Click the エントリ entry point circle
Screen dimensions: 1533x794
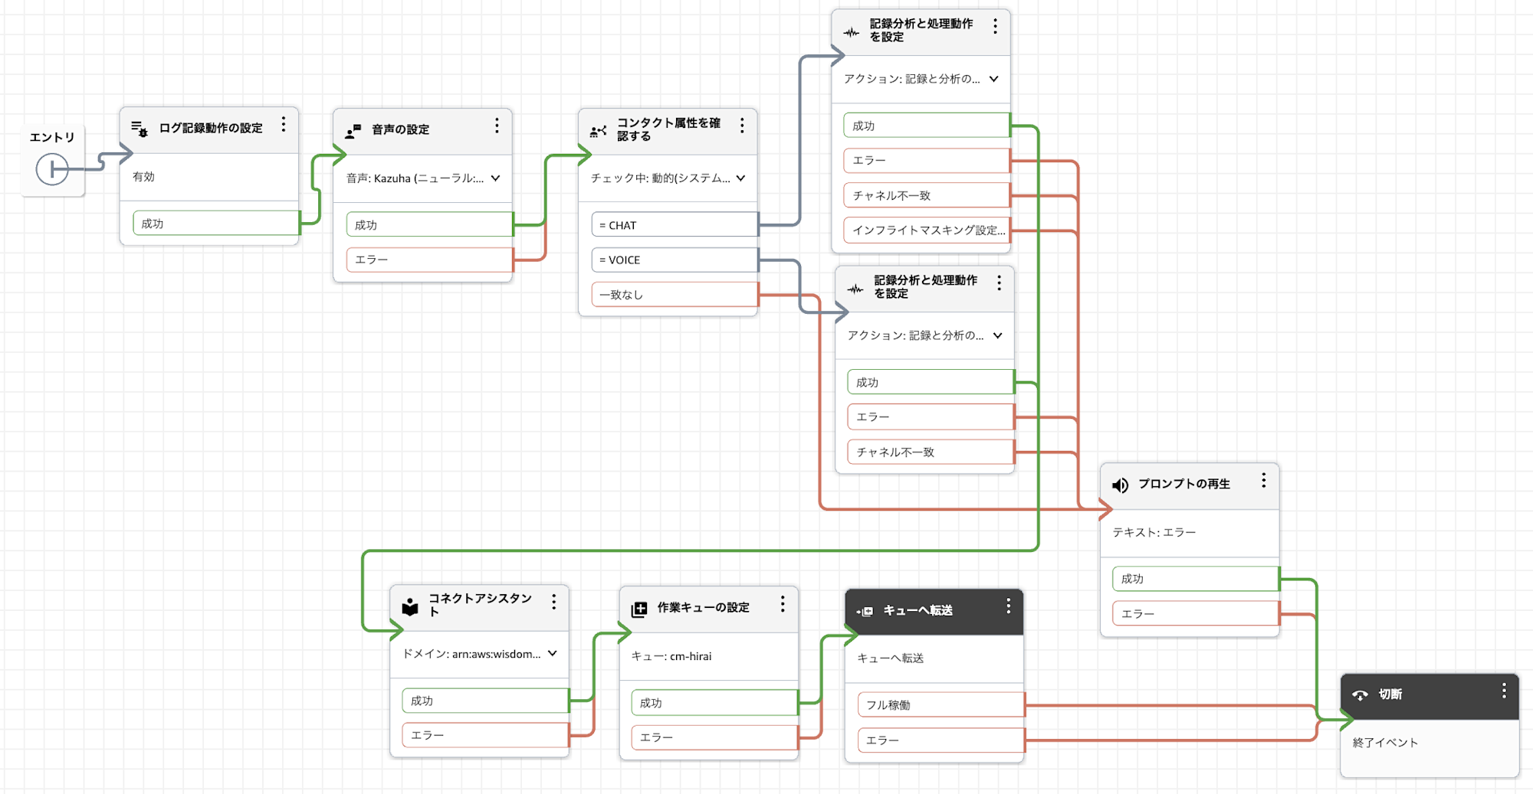52,168
